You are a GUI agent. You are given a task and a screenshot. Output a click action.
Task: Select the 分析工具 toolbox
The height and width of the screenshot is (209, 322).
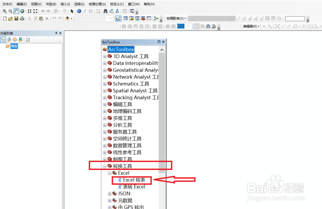click(x=122, y=125)
